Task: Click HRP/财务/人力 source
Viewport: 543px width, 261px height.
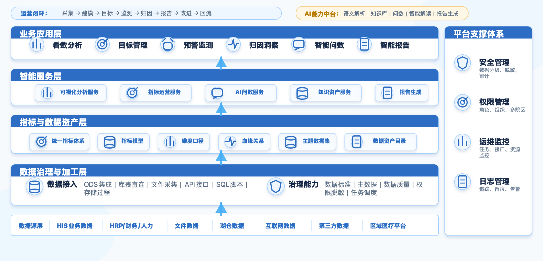Action: 131,226
